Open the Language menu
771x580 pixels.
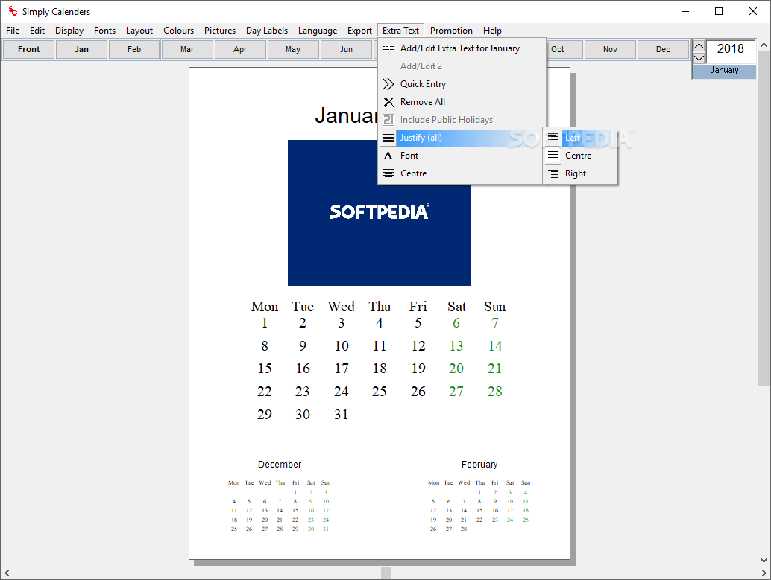click(x=318, y=31)
